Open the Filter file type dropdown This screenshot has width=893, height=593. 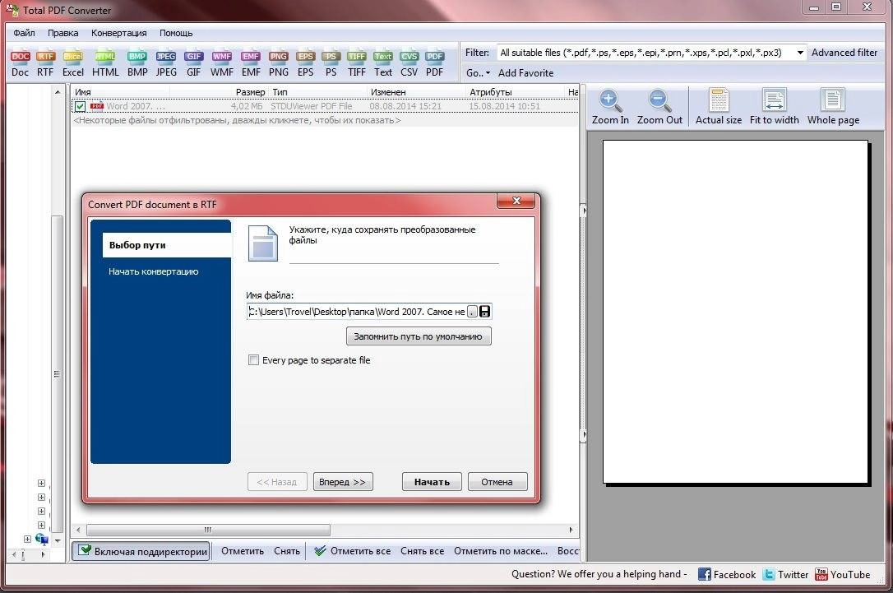point(799,53)
